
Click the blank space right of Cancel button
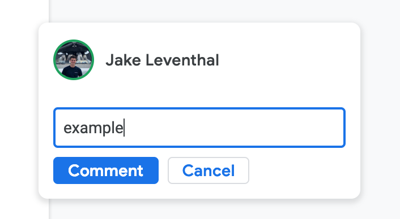[x=301, y=170]
